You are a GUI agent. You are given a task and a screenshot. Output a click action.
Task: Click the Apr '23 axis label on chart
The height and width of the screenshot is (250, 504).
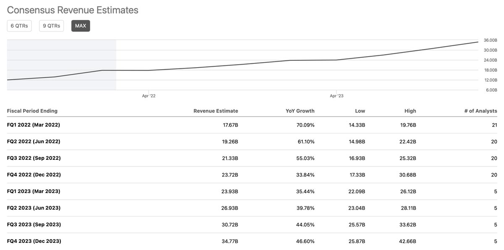[336, 96]
